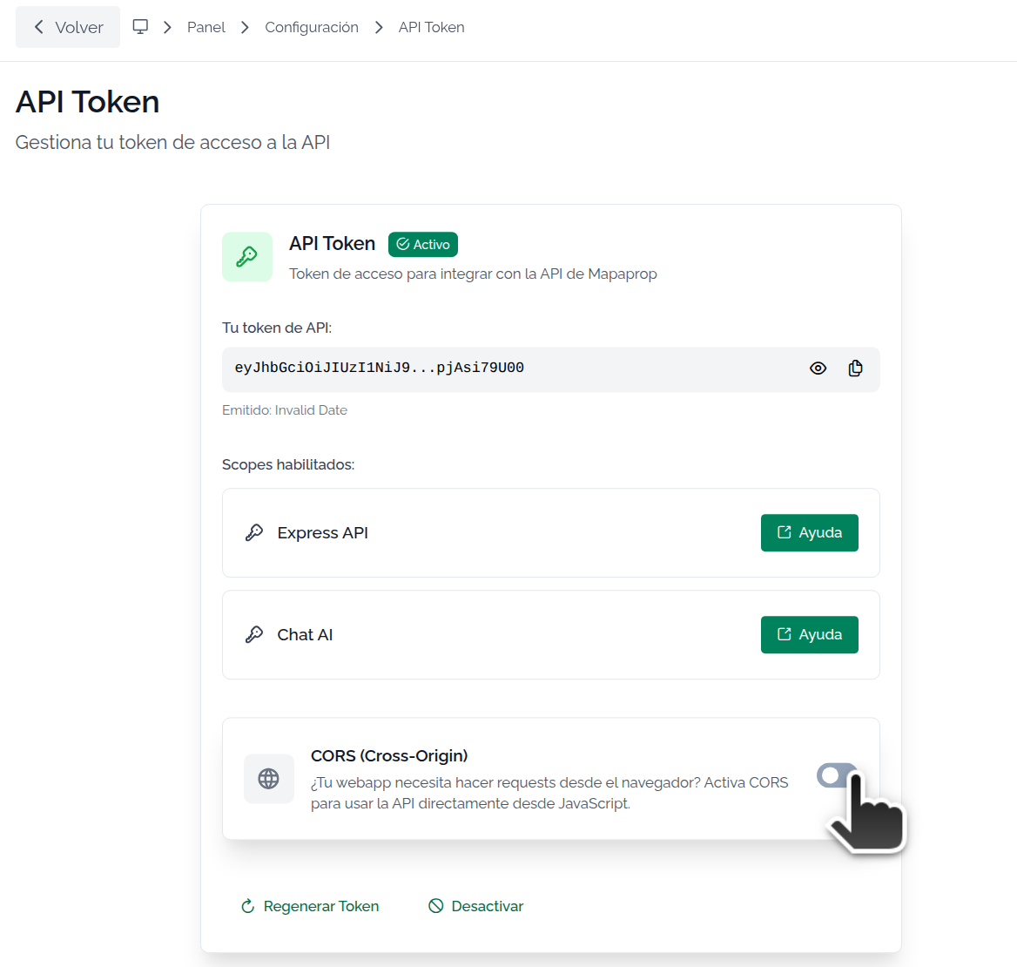
Task: Click the monitor home icon in breadcrumb
Action: tap(140, 27)
